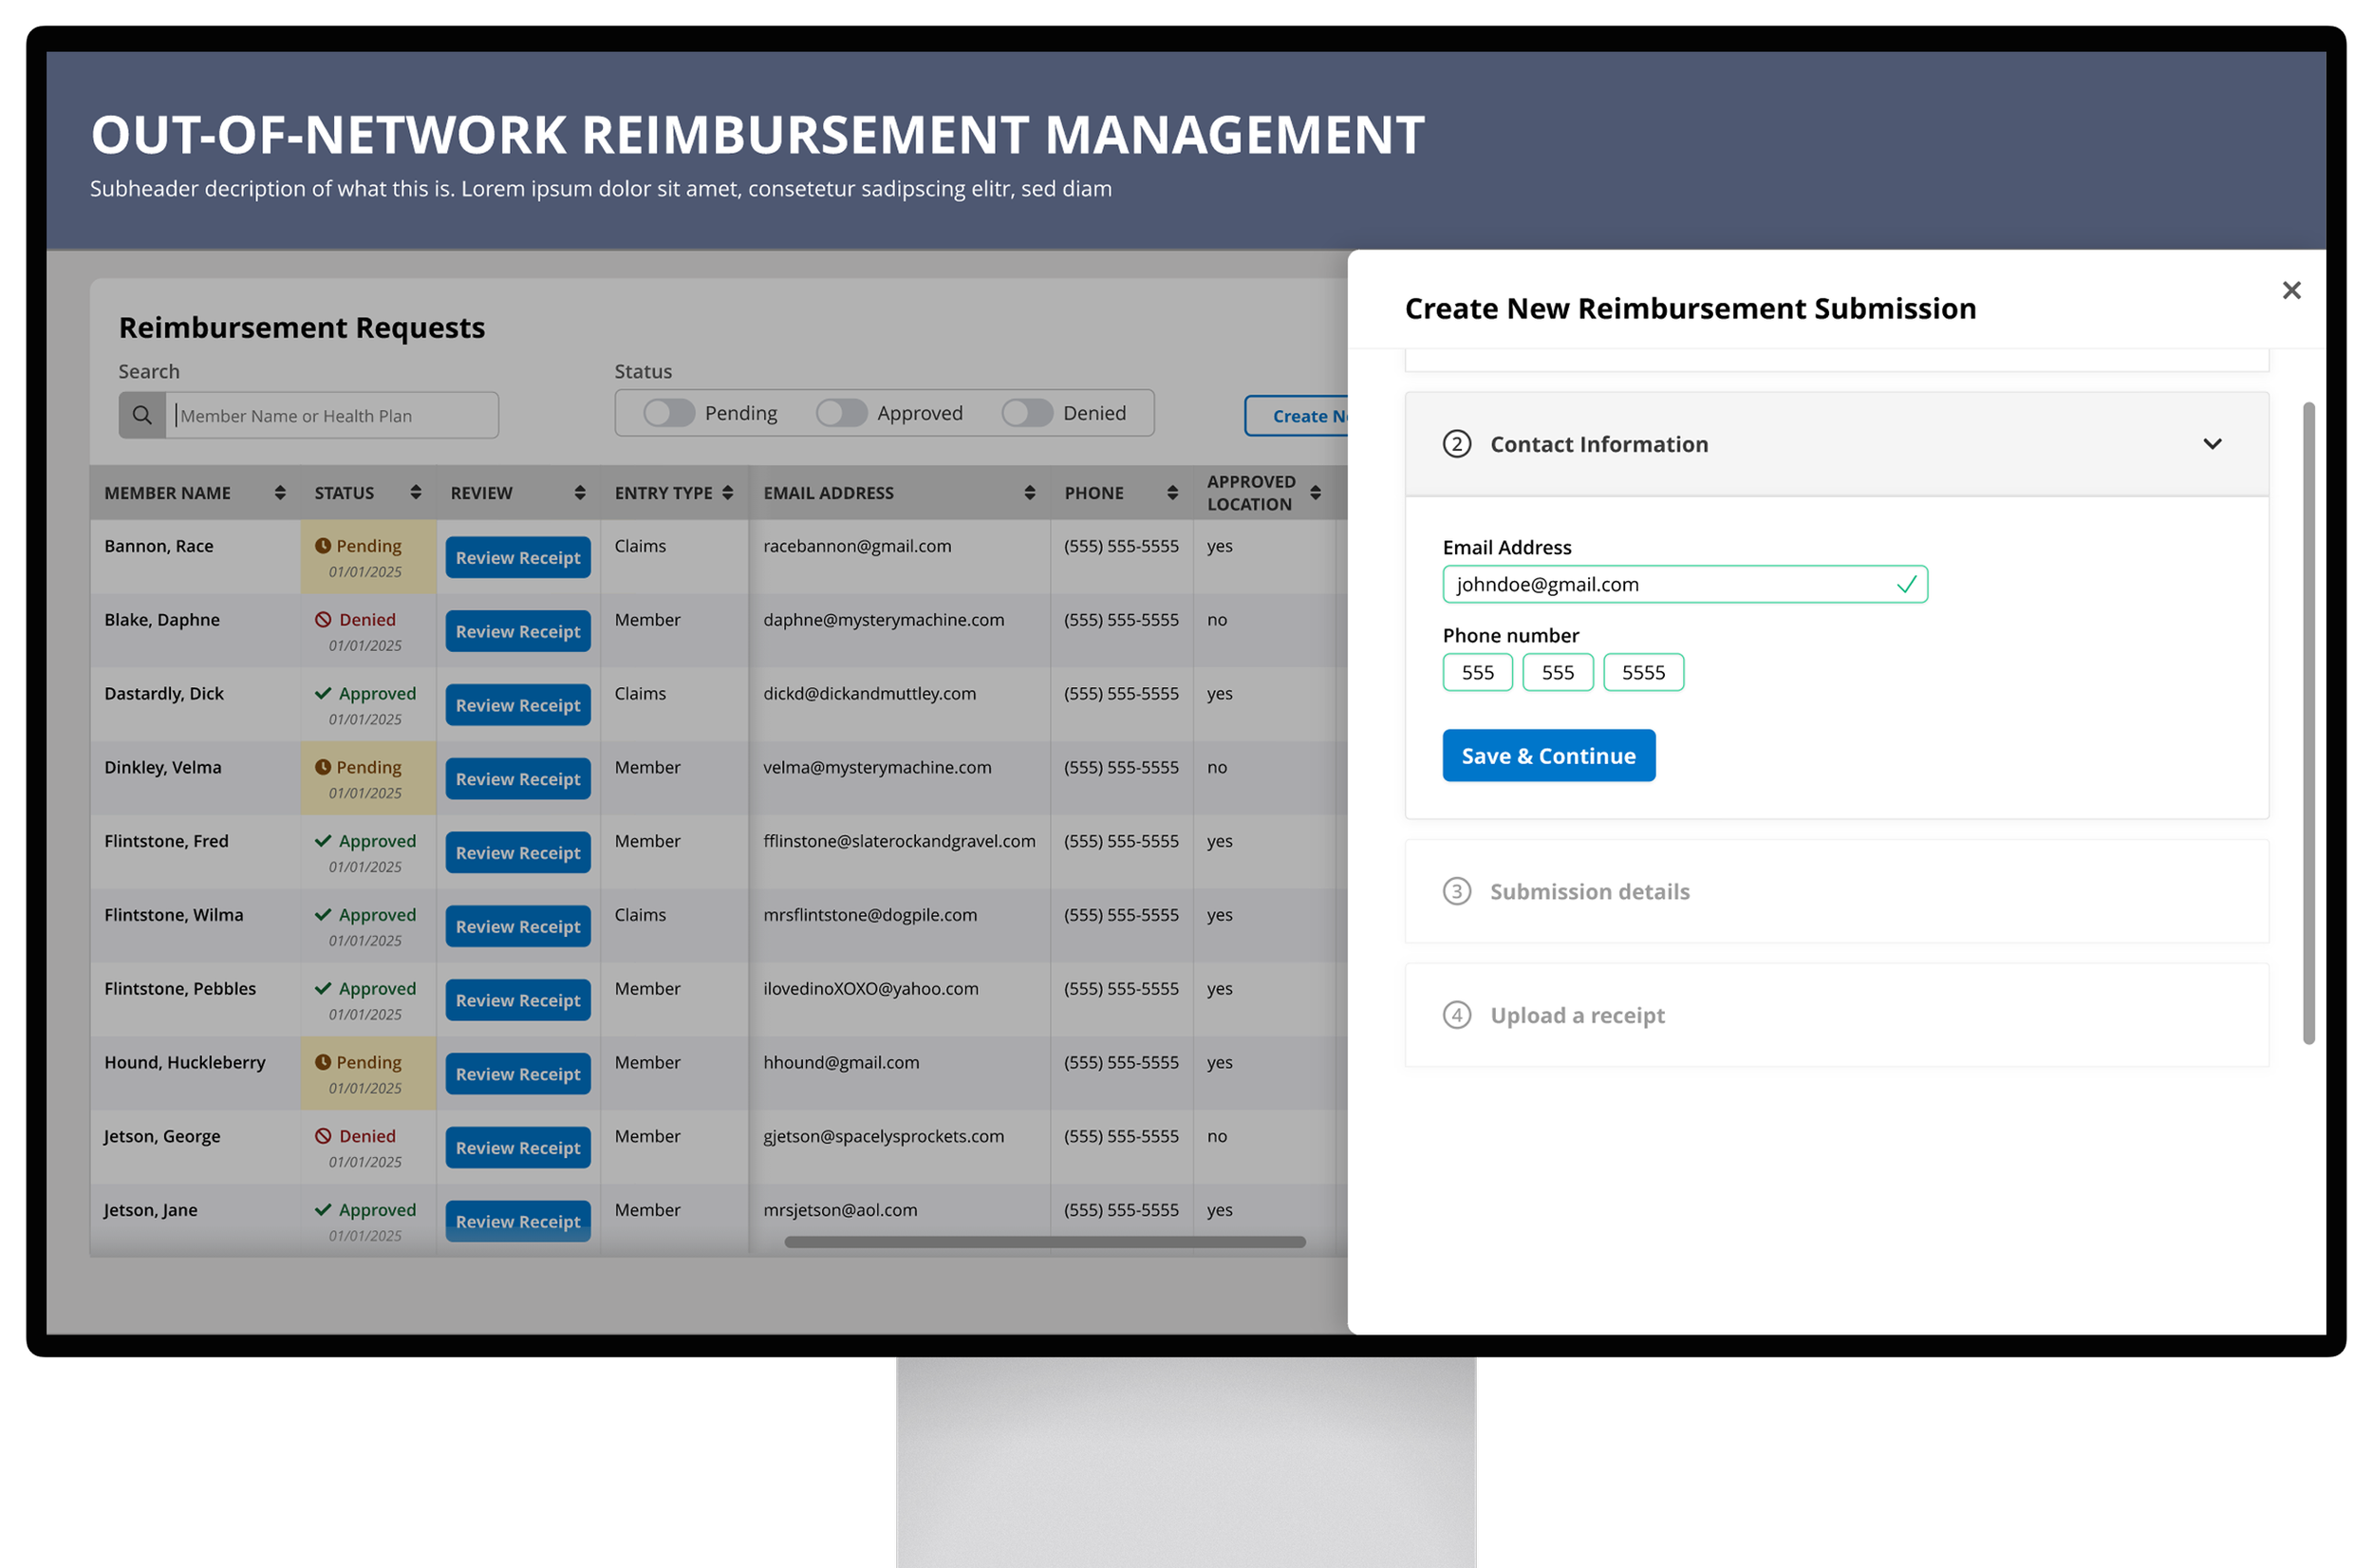Sort by Entry Type column arrows
The height and width of the screenshot is (1568, 2373).
(x=728, y=493)
